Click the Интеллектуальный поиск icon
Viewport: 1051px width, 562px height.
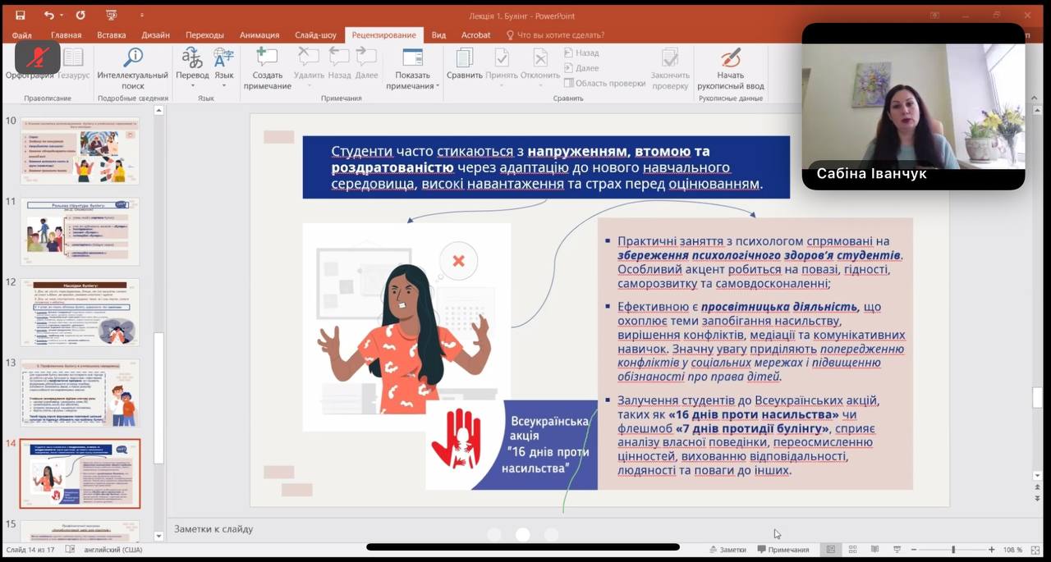pyautogui.click(x=132, y=59)
